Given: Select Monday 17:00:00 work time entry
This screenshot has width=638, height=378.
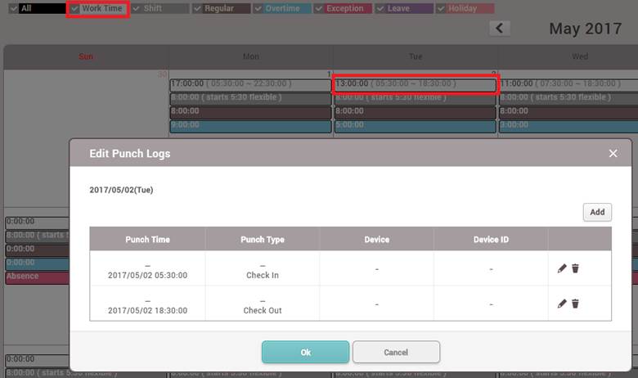Looking at the screenshot, I should 250,84.
